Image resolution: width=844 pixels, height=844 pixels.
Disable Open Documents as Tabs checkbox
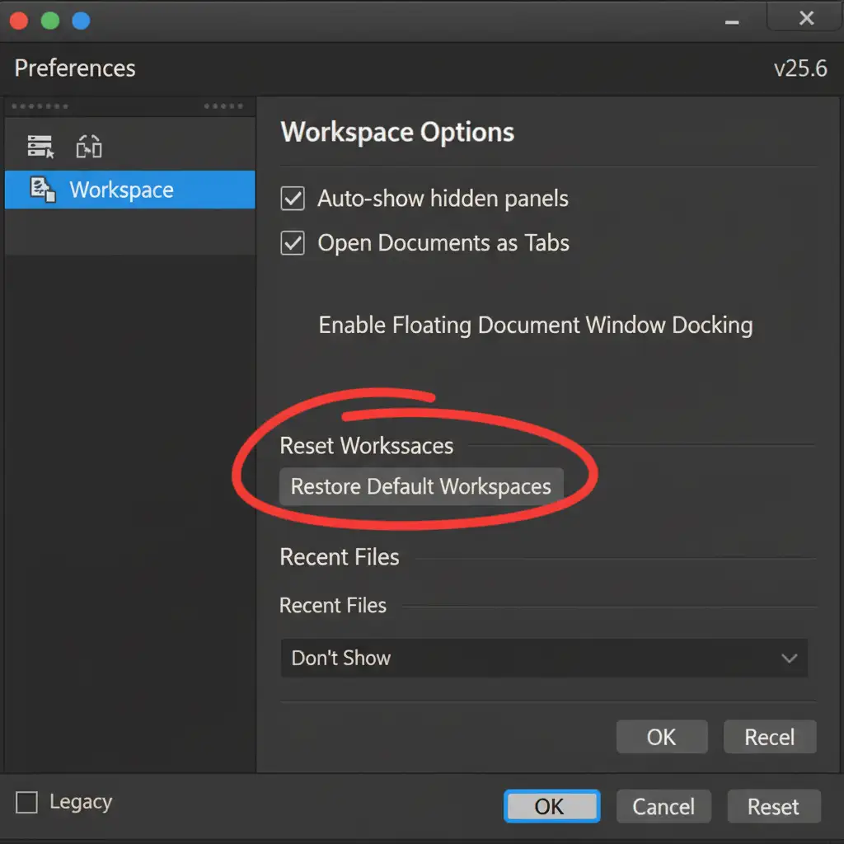pyautogui.click(x=293, y=243)
